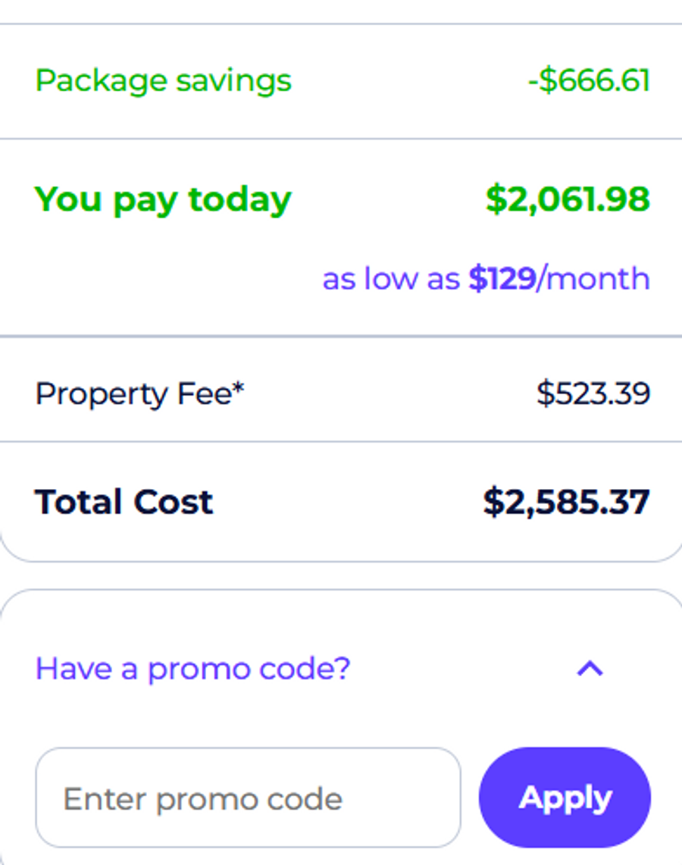Click the -$666.61 savings amount
Screen dimensions: 682x865
pyautogui.click(x=589, y=80)
